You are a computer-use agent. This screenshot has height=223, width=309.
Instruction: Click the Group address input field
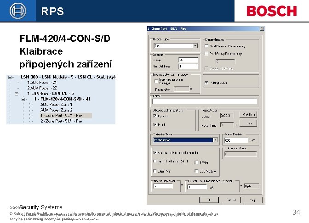coord(188,60)
